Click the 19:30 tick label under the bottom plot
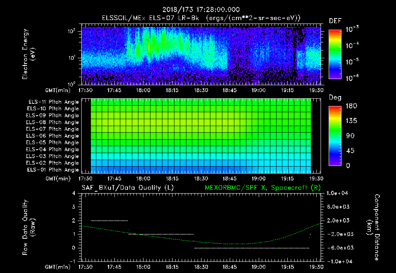Screen dimensions: 396x273 click(316, 267)
